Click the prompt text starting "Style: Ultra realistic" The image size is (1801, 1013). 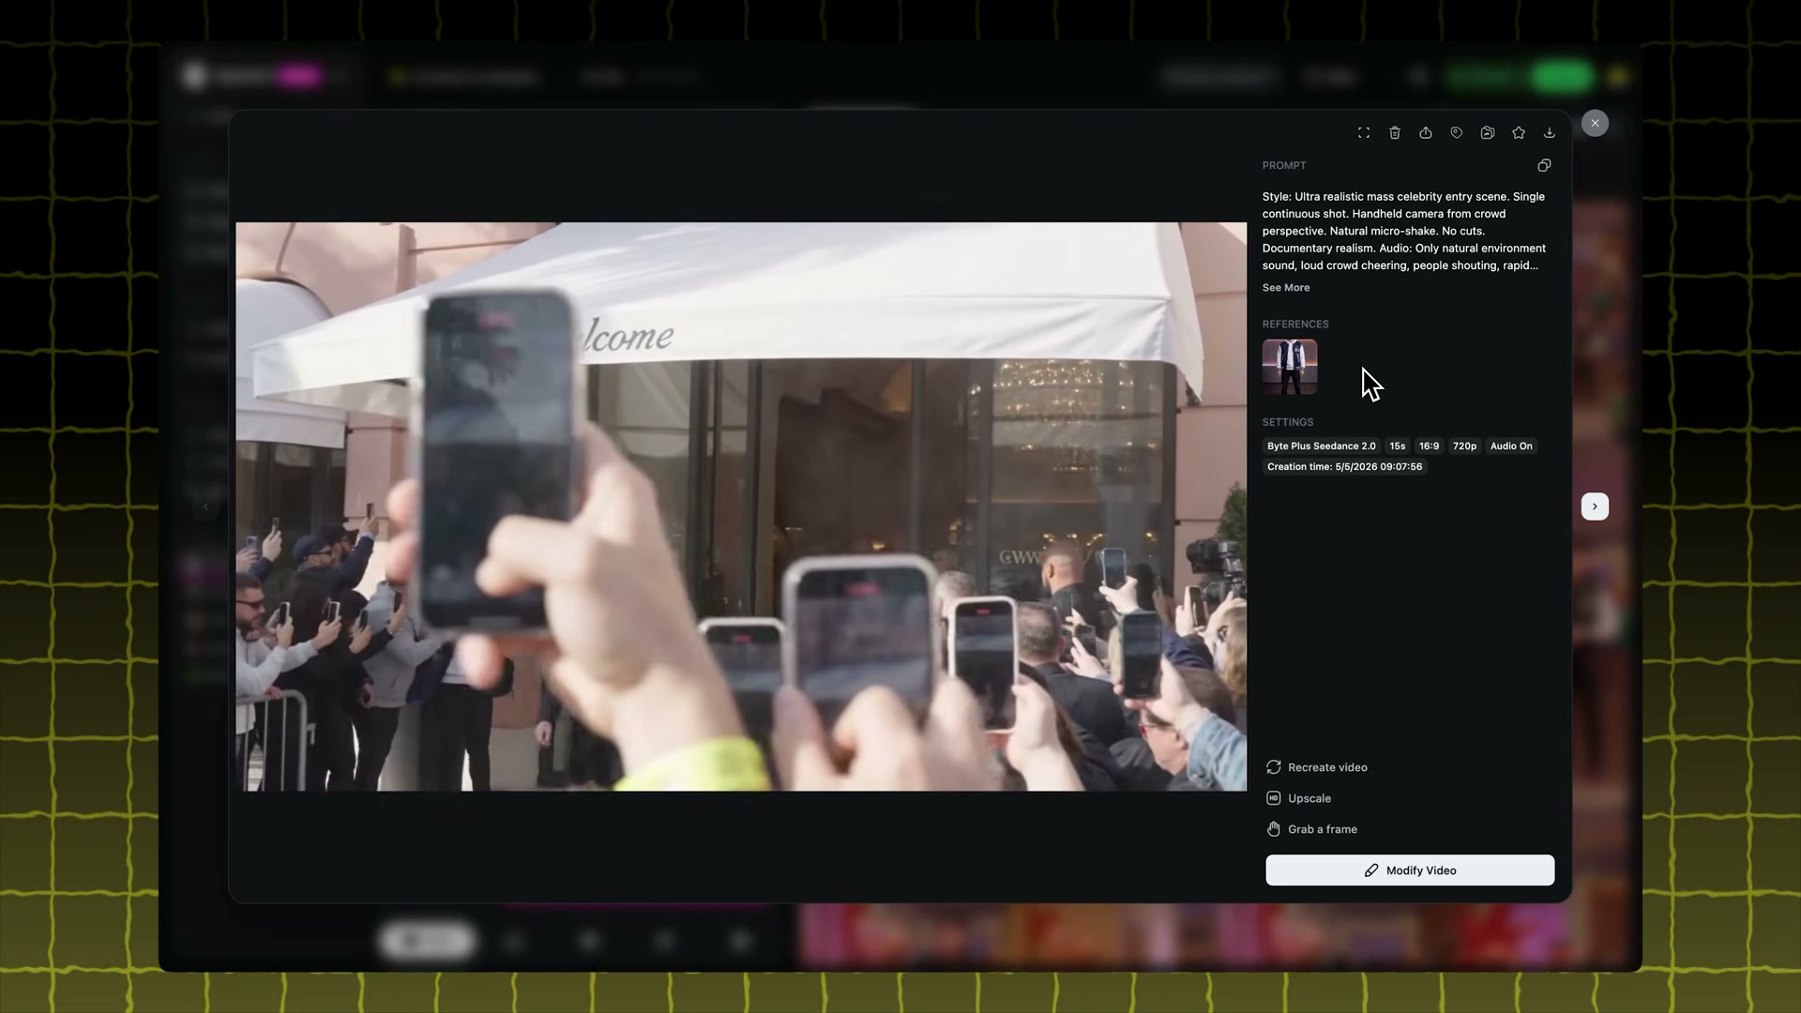click(1404, 231)
